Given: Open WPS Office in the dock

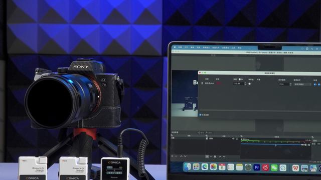Looking at the screenshot, I should coord(295,168).
